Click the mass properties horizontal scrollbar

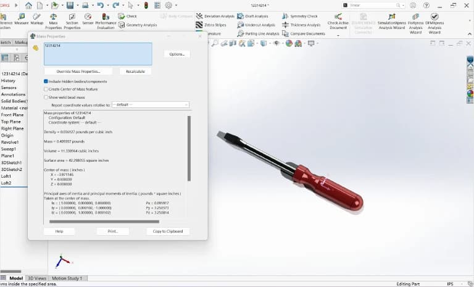click(104, 222)
